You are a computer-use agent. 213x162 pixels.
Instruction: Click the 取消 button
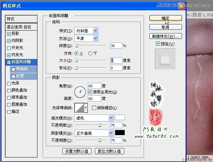point(166,27)
